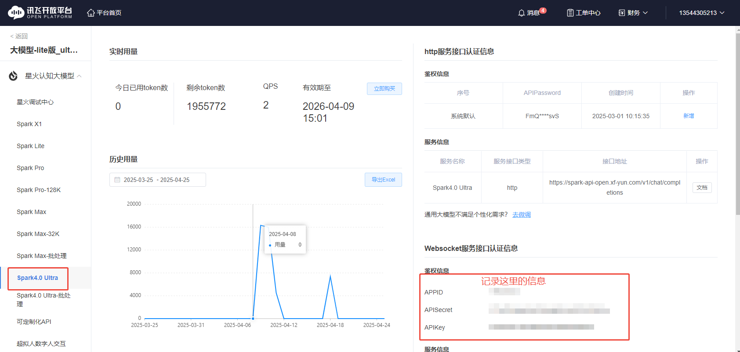Screen dimensions: 740x352
Task: Click the expiry date 2026-04-09 15:01
Action: (x=328, y=112)
